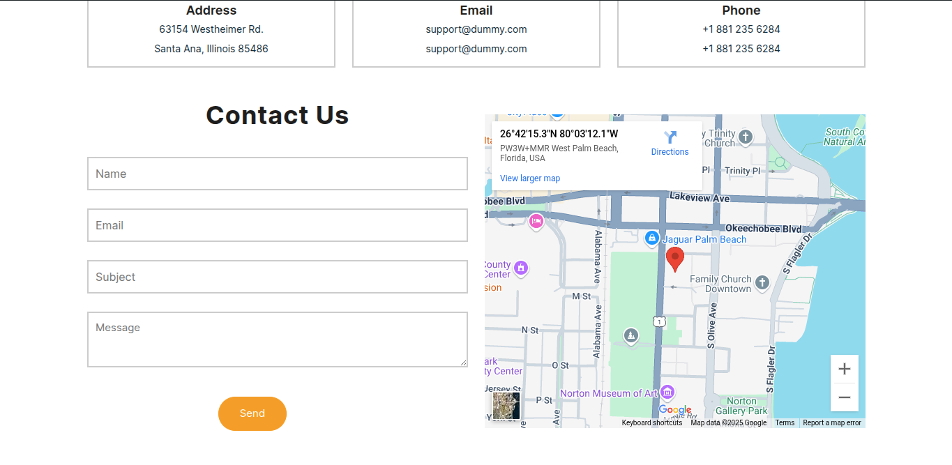Click the Google logo on map

pos(675,410)
